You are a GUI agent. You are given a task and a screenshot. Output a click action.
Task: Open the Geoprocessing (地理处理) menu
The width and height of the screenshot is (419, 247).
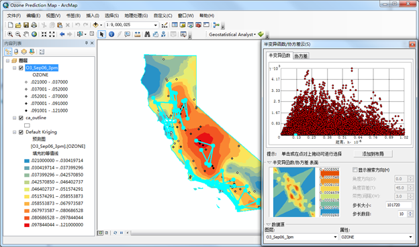coord(136,15)
